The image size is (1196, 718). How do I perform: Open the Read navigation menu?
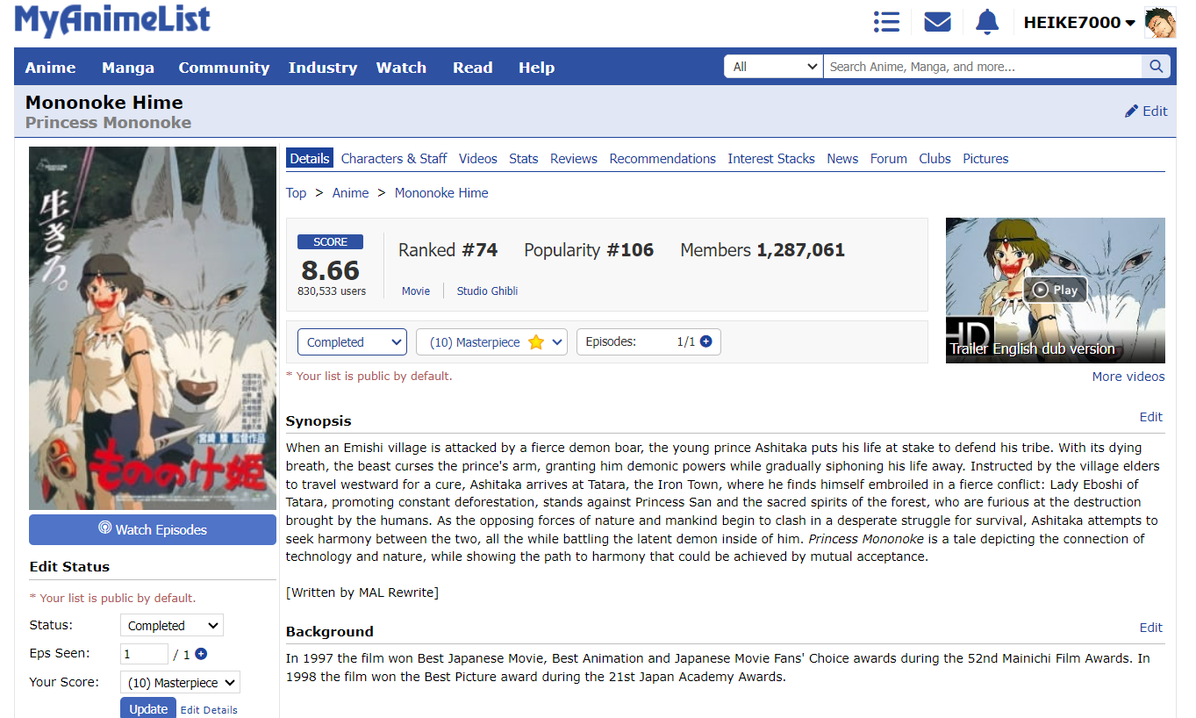click(472, 68)
